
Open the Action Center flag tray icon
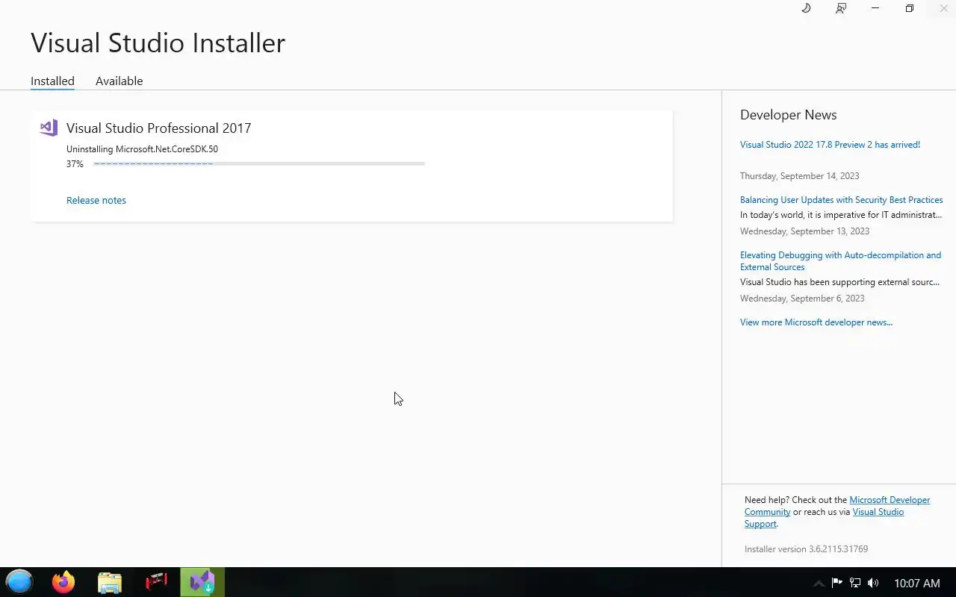pyautogui.click(x=837, y=583)
